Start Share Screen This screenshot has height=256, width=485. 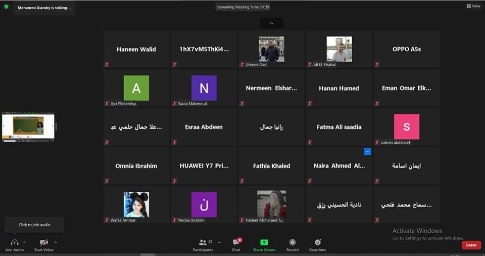(264, 245)
